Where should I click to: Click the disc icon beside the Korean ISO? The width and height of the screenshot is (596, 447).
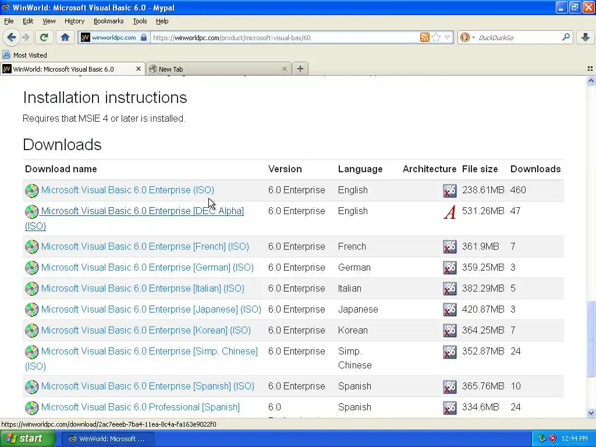pyautogui.click(x=31, y=331)
